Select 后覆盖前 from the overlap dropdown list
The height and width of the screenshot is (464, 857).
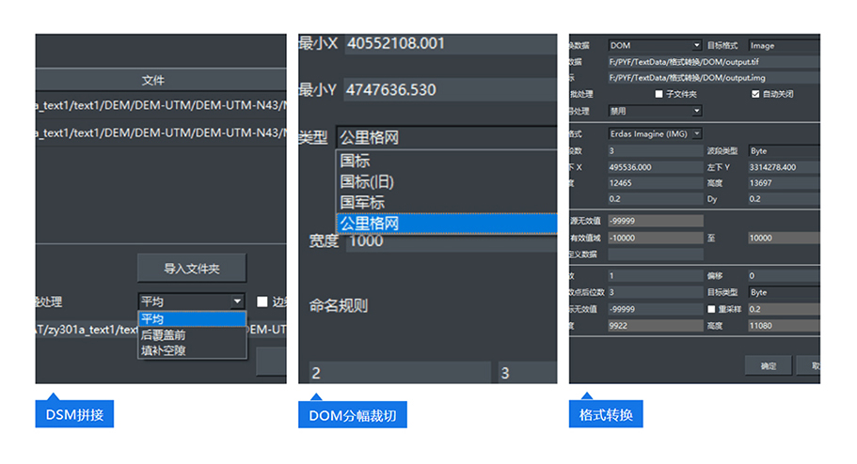pyautogui.click(x=164, y=334)
